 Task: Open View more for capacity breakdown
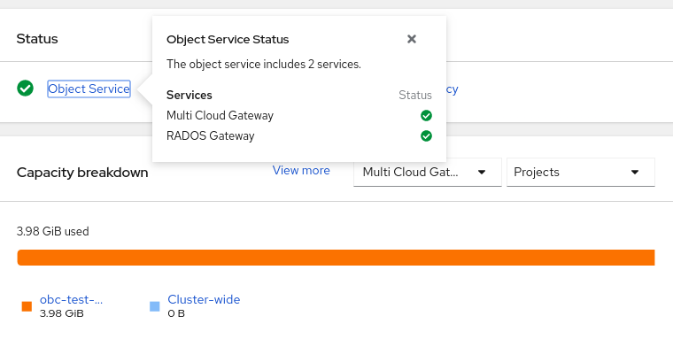coord(301,170)
